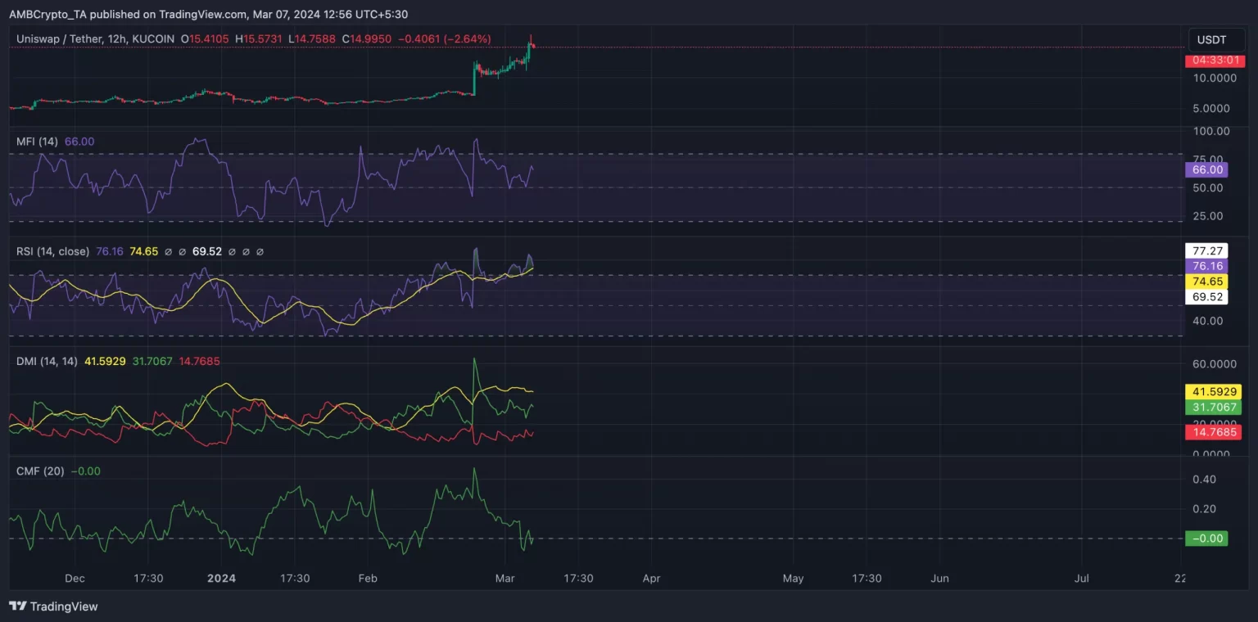1258x622 pixels.
Task: Click the red 14.7685 DMI value tag
Action: pyautogui.click(x=1212, y=431)
